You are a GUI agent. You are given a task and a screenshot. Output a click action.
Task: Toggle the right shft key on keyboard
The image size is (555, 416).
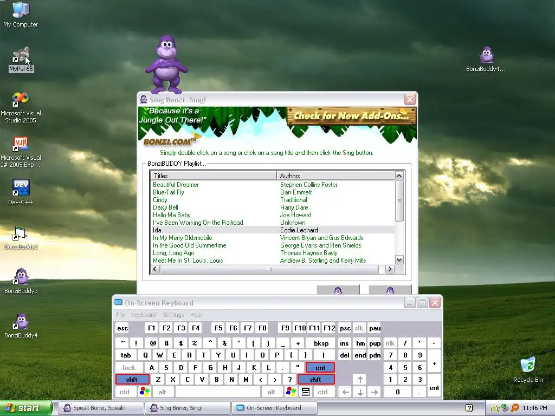316,380
